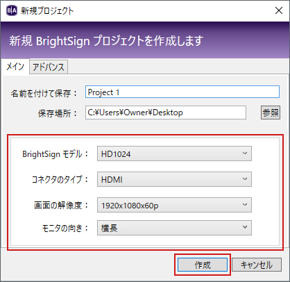Select the 保存場所 path field
Screen dimensions: 290x282
(166, 113)
